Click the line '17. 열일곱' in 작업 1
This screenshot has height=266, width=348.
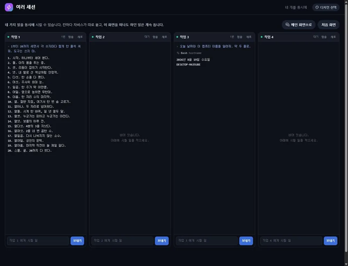pyautogui.click(x=34, y=136)
